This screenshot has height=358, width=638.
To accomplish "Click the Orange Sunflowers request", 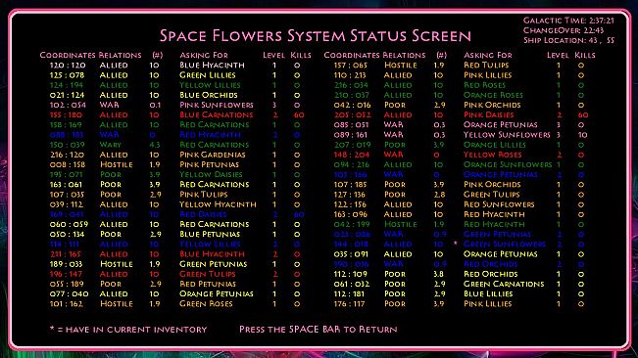I will click(x=508, y=164).
